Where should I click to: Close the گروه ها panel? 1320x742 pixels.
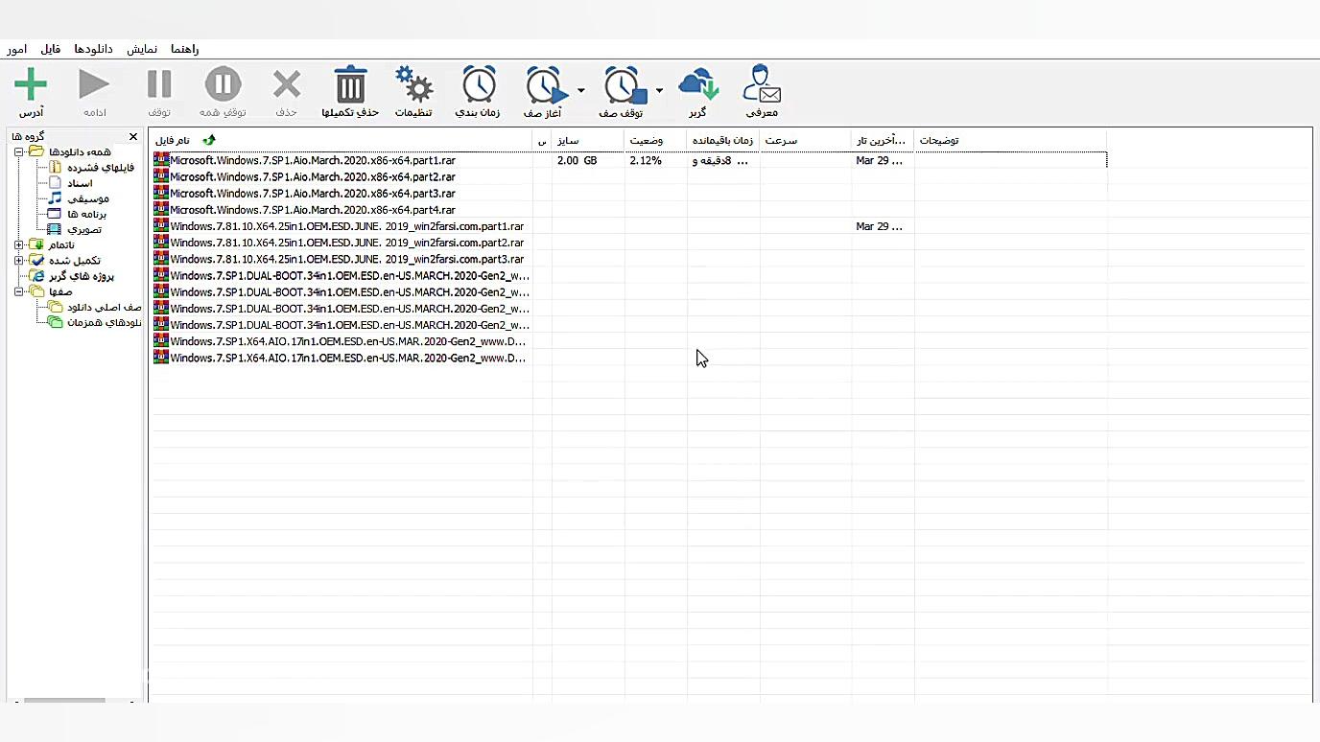tap(133, 137)
